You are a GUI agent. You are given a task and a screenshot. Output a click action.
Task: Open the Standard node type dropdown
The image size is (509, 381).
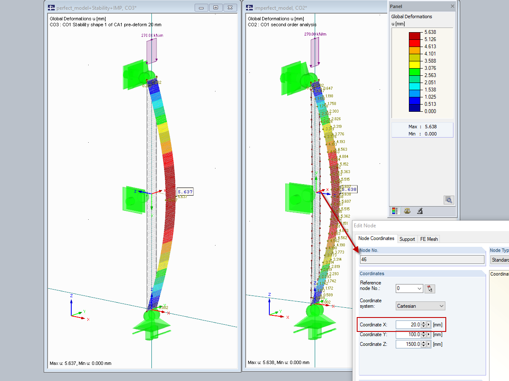pyautogui.click(x=500, y=260)
